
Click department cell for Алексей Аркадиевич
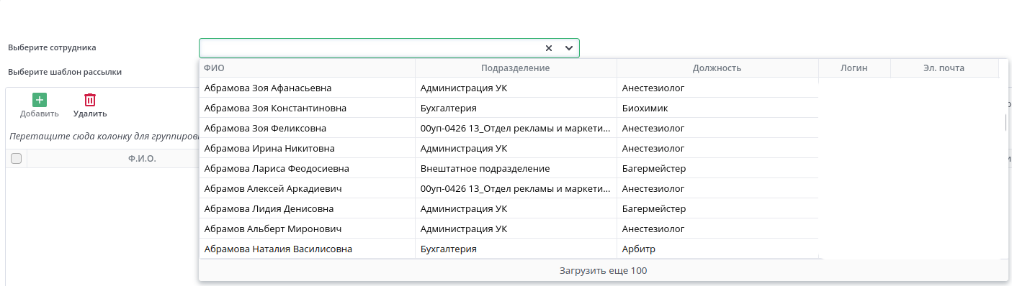[x=516, y=189]
